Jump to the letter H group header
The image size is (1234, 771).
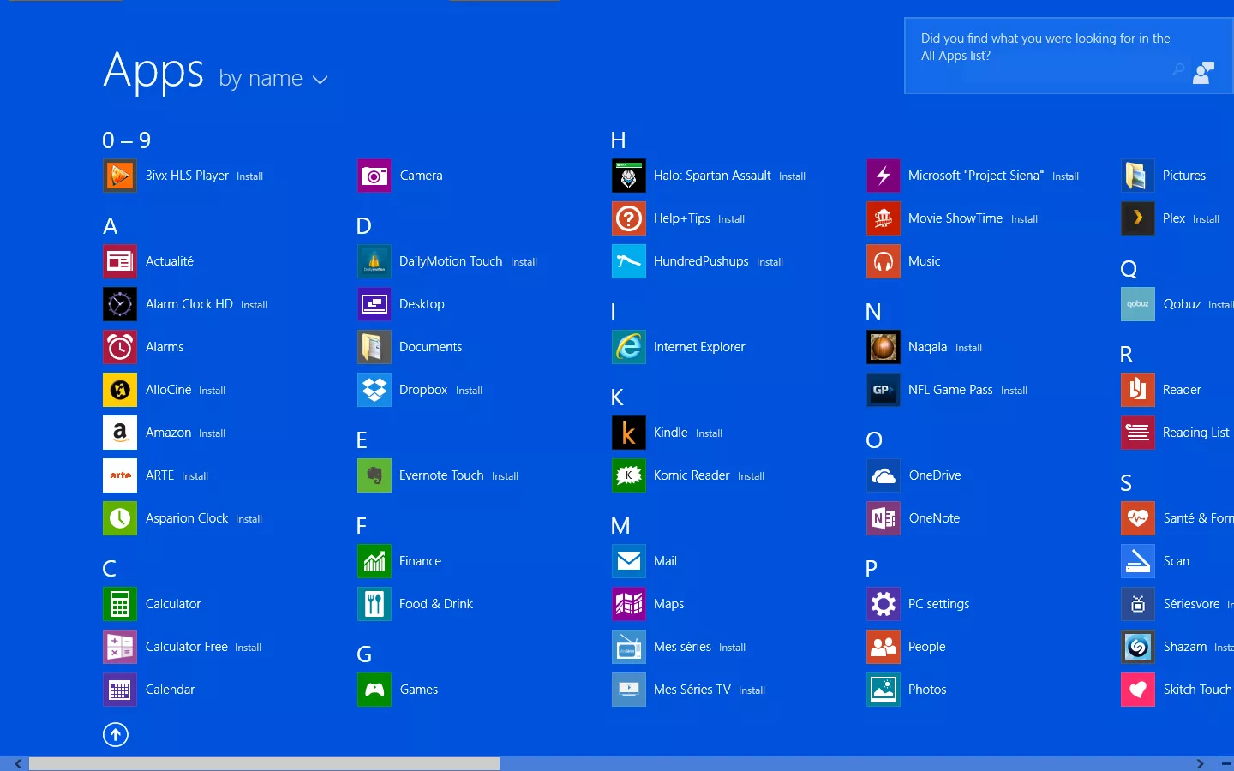click(619, 140)
